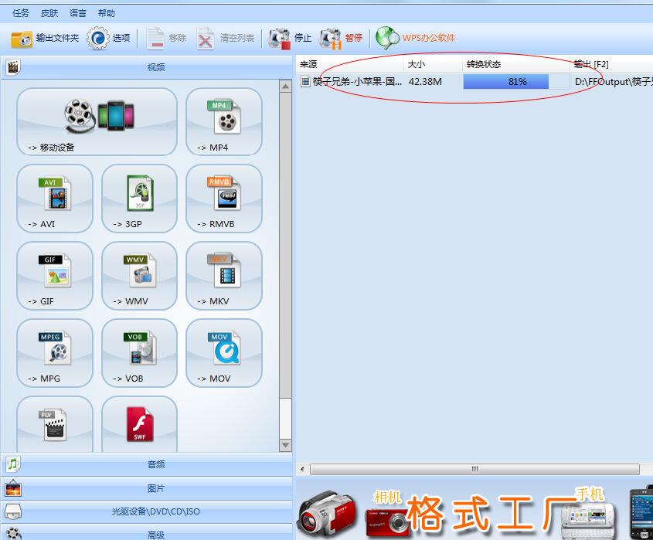Open the 输出文件夹 output folder
This screenshot has height=540, width=653.
[x=46, y=38]
